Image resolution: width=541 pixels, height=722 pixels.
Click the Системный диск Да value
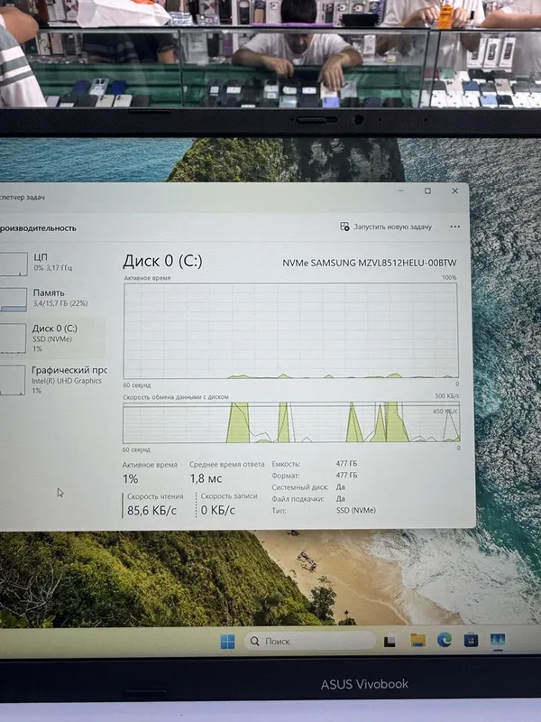click(341, 486)
